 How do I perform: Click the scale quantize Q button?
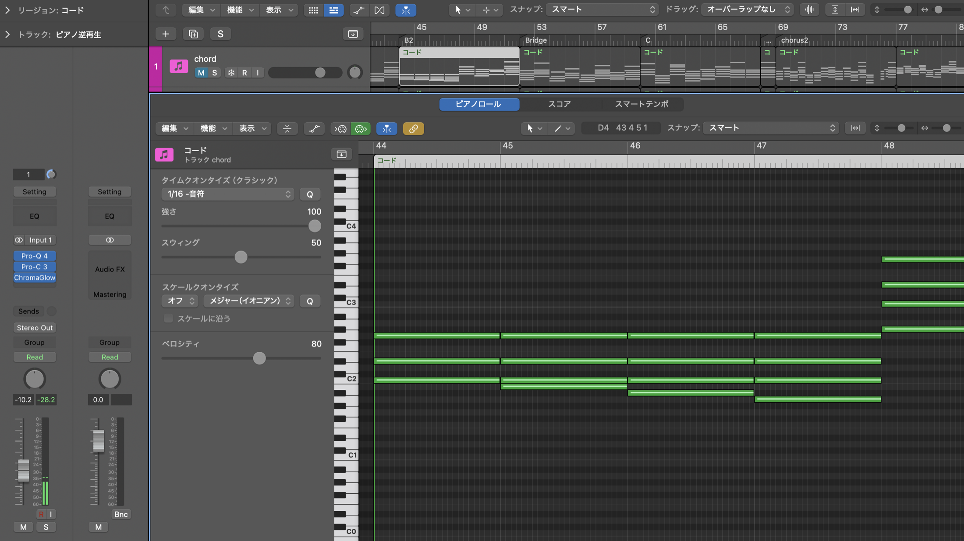(x=310, y=301)
